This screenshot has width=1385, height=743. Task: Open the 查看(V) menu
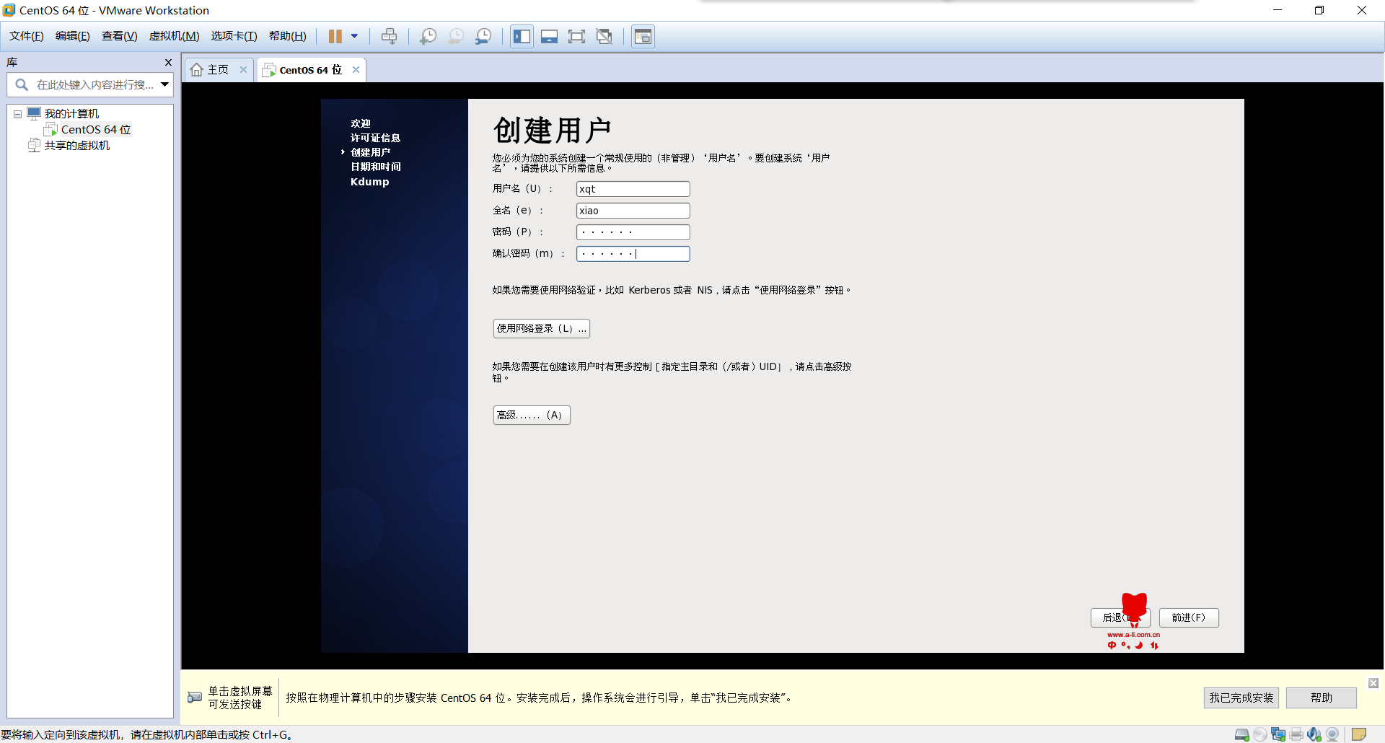click(x=119, y=36)
